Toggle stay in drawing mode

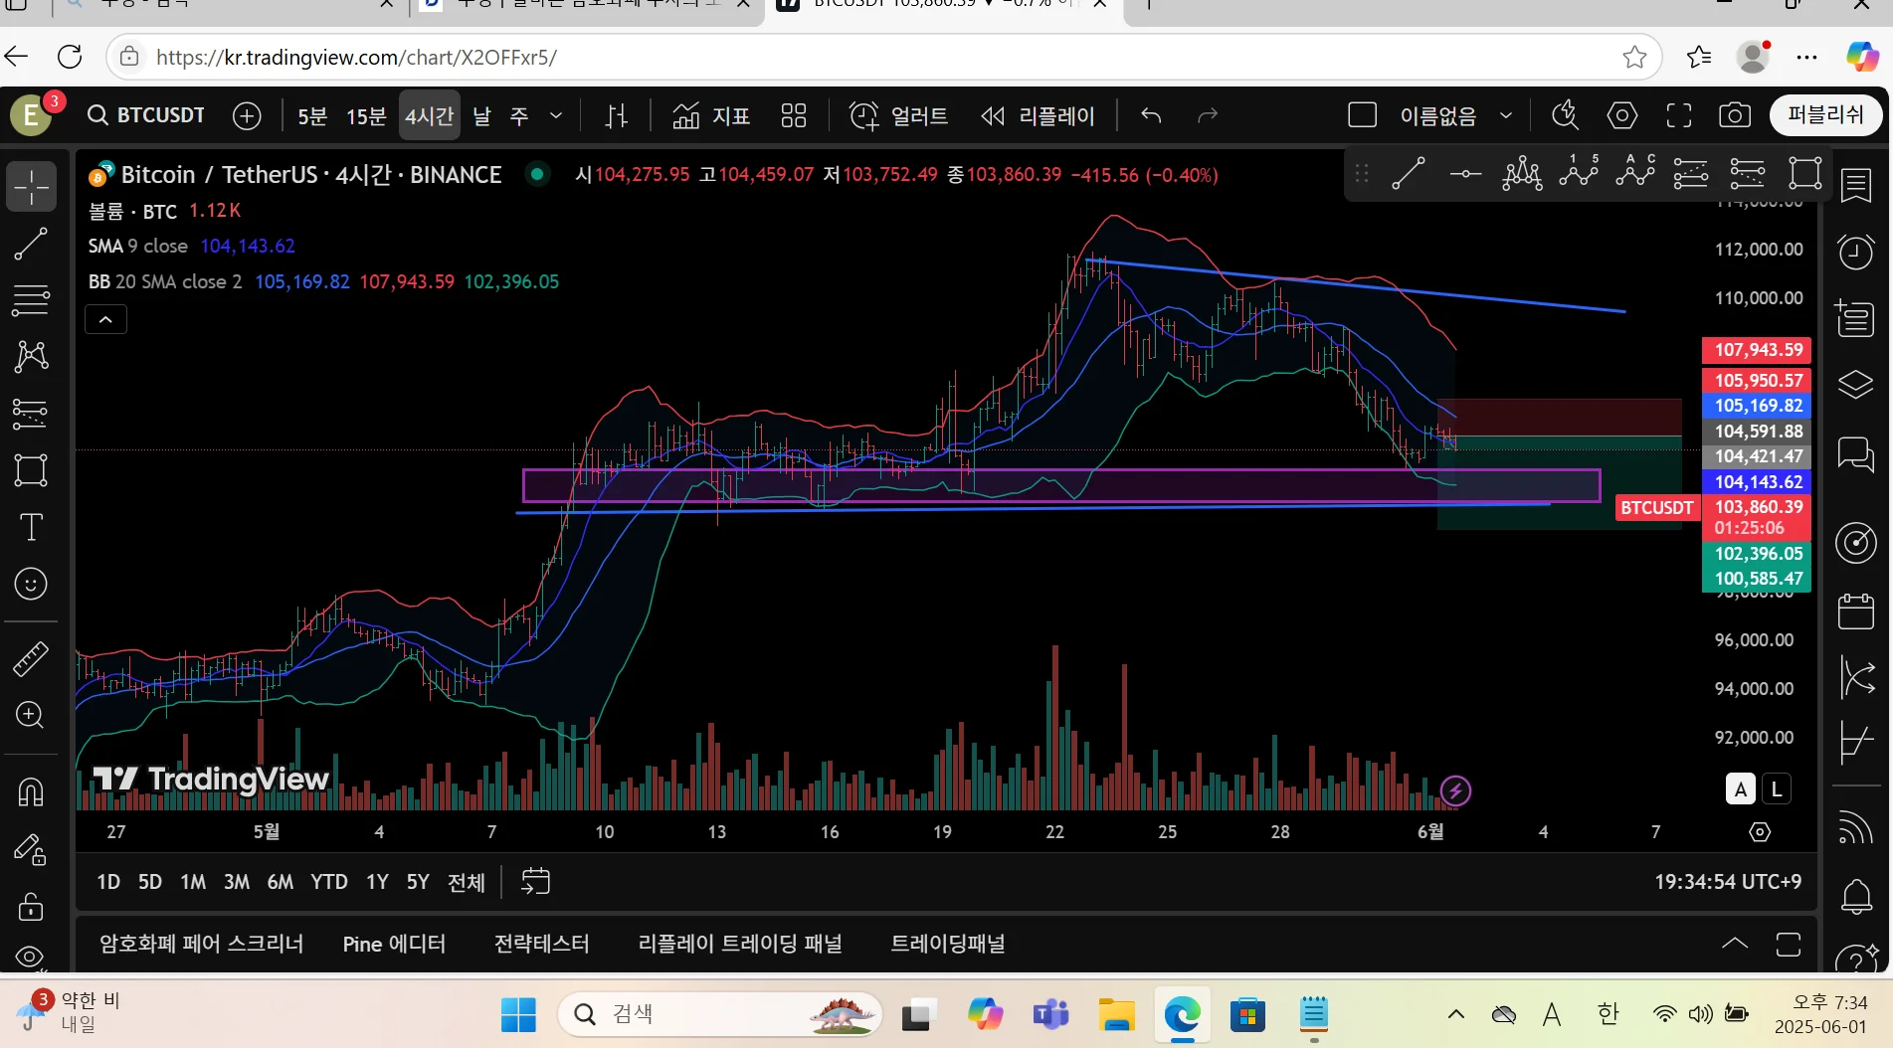[x=31, y=849]
